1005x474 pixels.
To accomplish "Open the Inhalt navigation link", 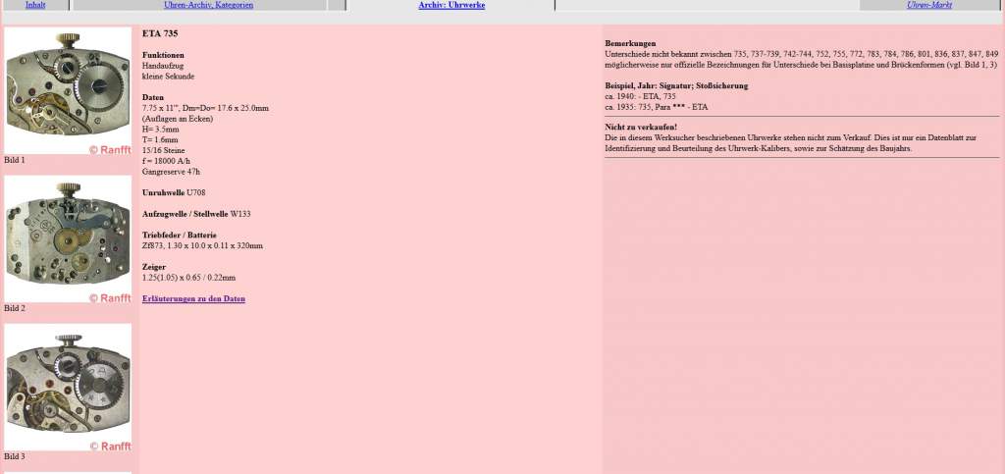I will click(35, 5).
